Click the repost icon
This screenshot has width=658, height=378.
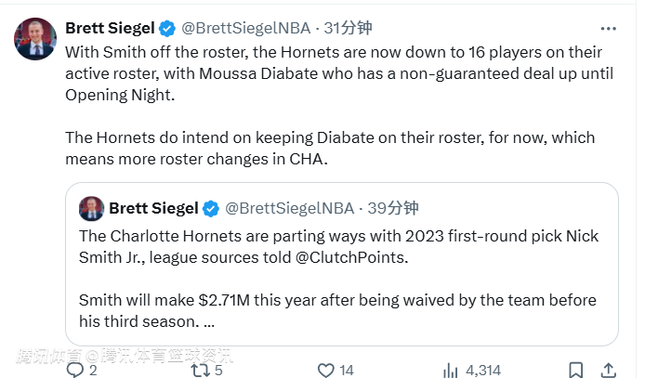click(200, 370)
